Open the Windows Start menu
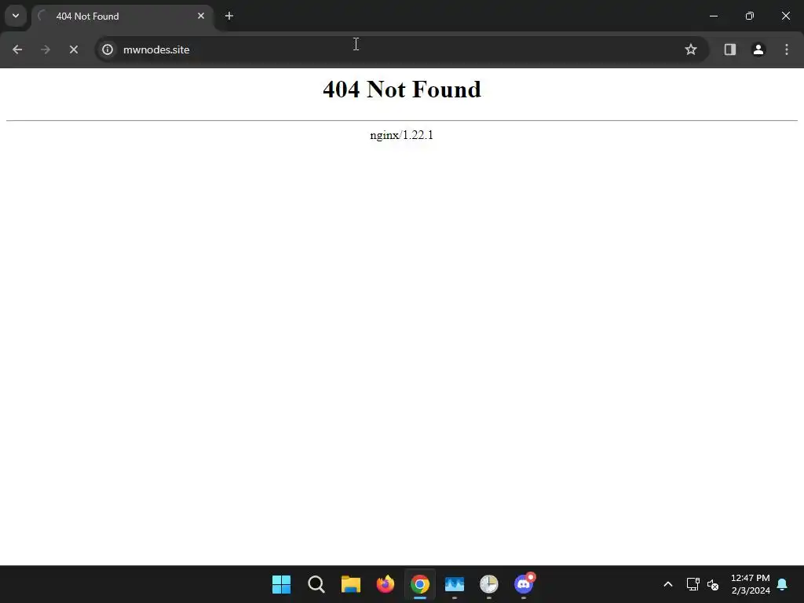 pos(282,584)
